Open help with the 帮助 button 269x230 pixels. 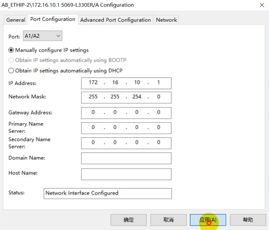(248, 220)
